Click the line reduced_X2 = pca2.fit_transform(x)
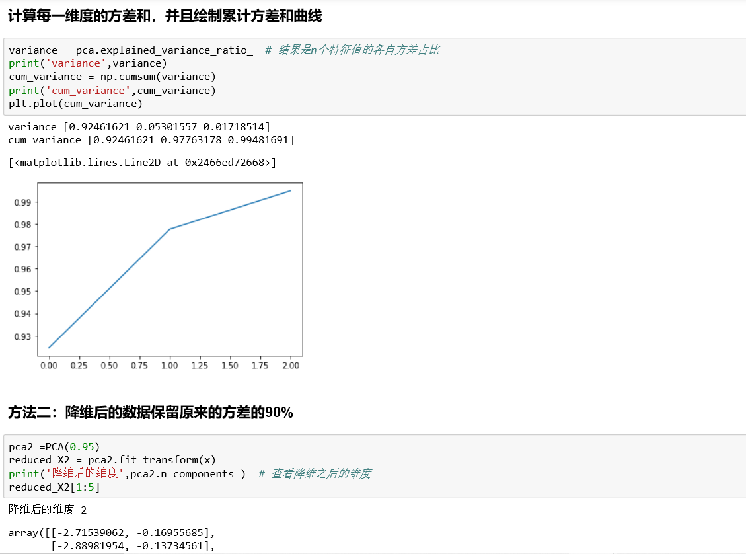 [112, 460]
